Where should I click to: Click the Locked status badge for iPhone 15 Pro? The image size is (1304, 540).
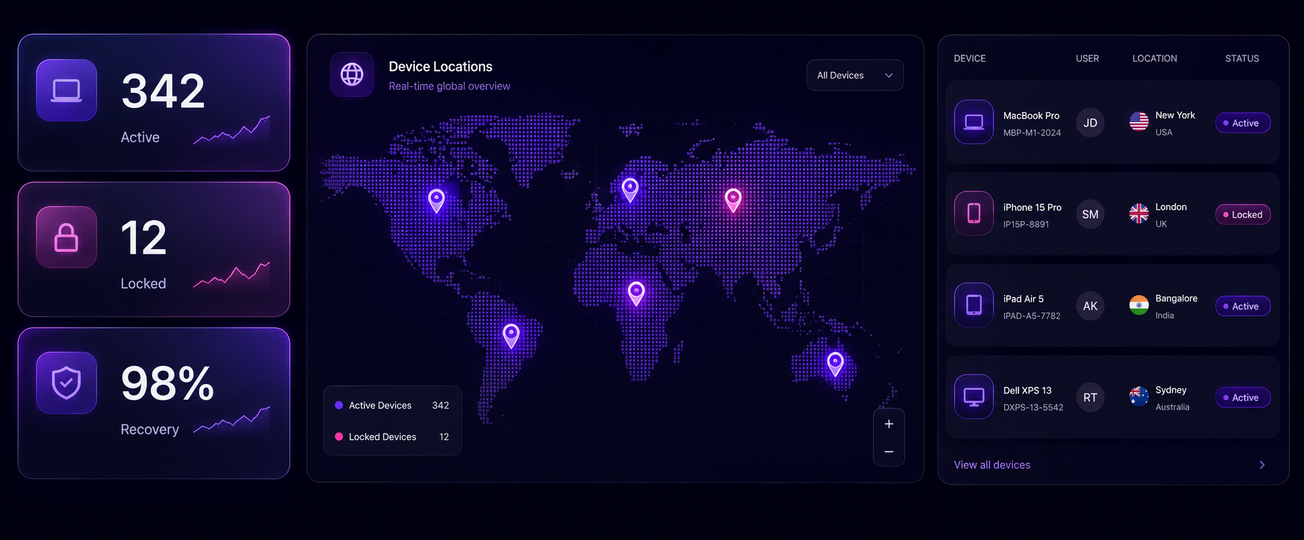tap(1242, 215)
